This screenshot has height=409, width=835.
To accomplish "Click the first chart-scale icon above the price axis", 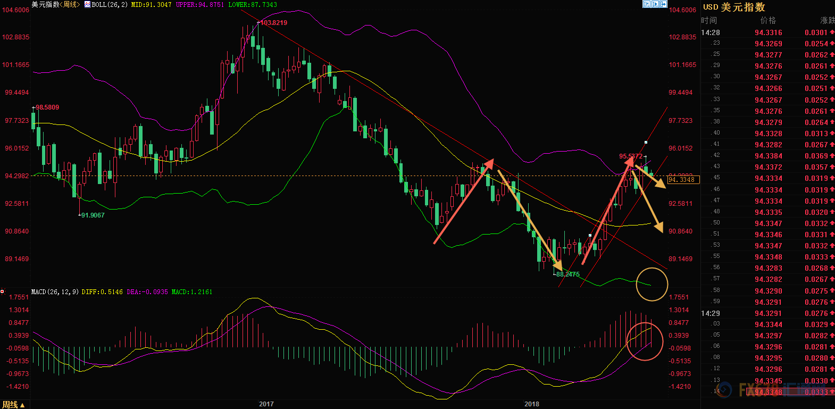I will (647, 4).
